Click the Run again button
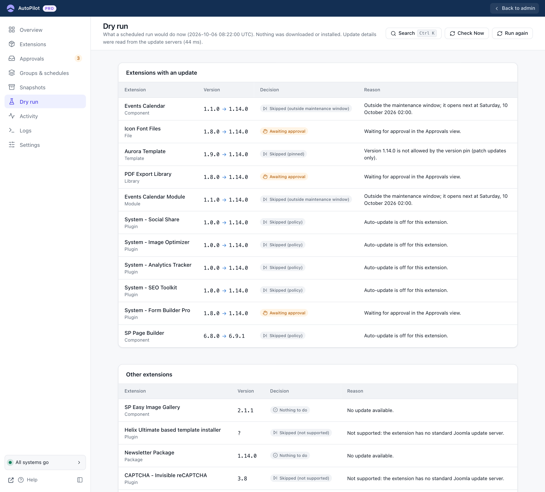Screen dimensions: 545x492 (512, 33)
